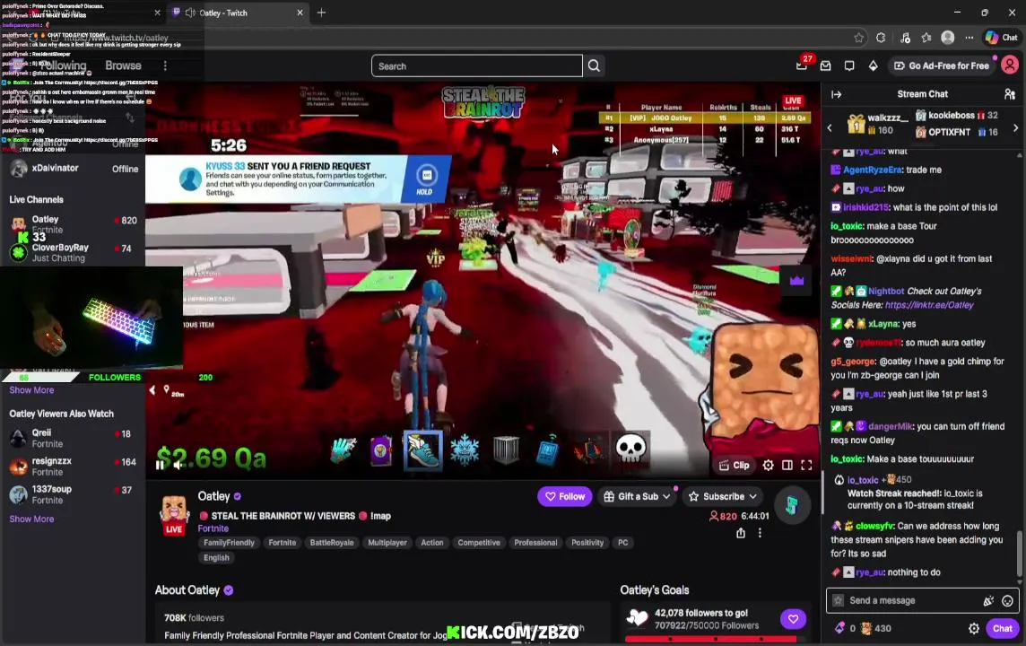Click the follower goal heart button
Viewport: 1026px width, 646px height.
tap(793, 619)
